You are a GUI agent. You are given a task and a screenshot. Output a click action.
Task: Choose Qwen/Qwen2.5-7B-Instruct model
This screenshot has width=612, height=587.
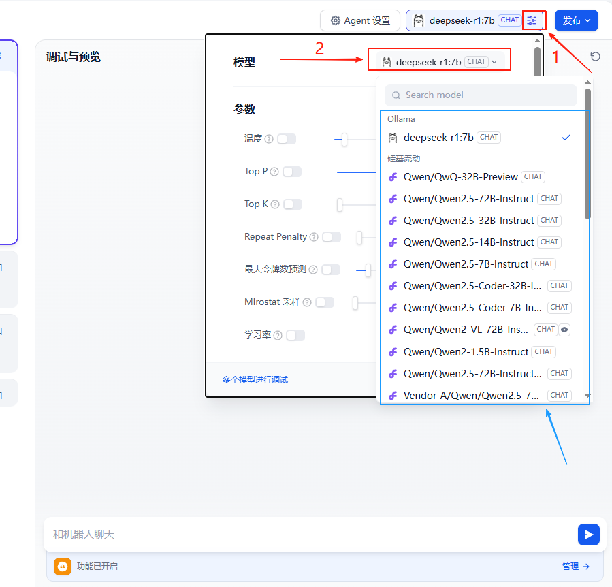pos(466,264)
